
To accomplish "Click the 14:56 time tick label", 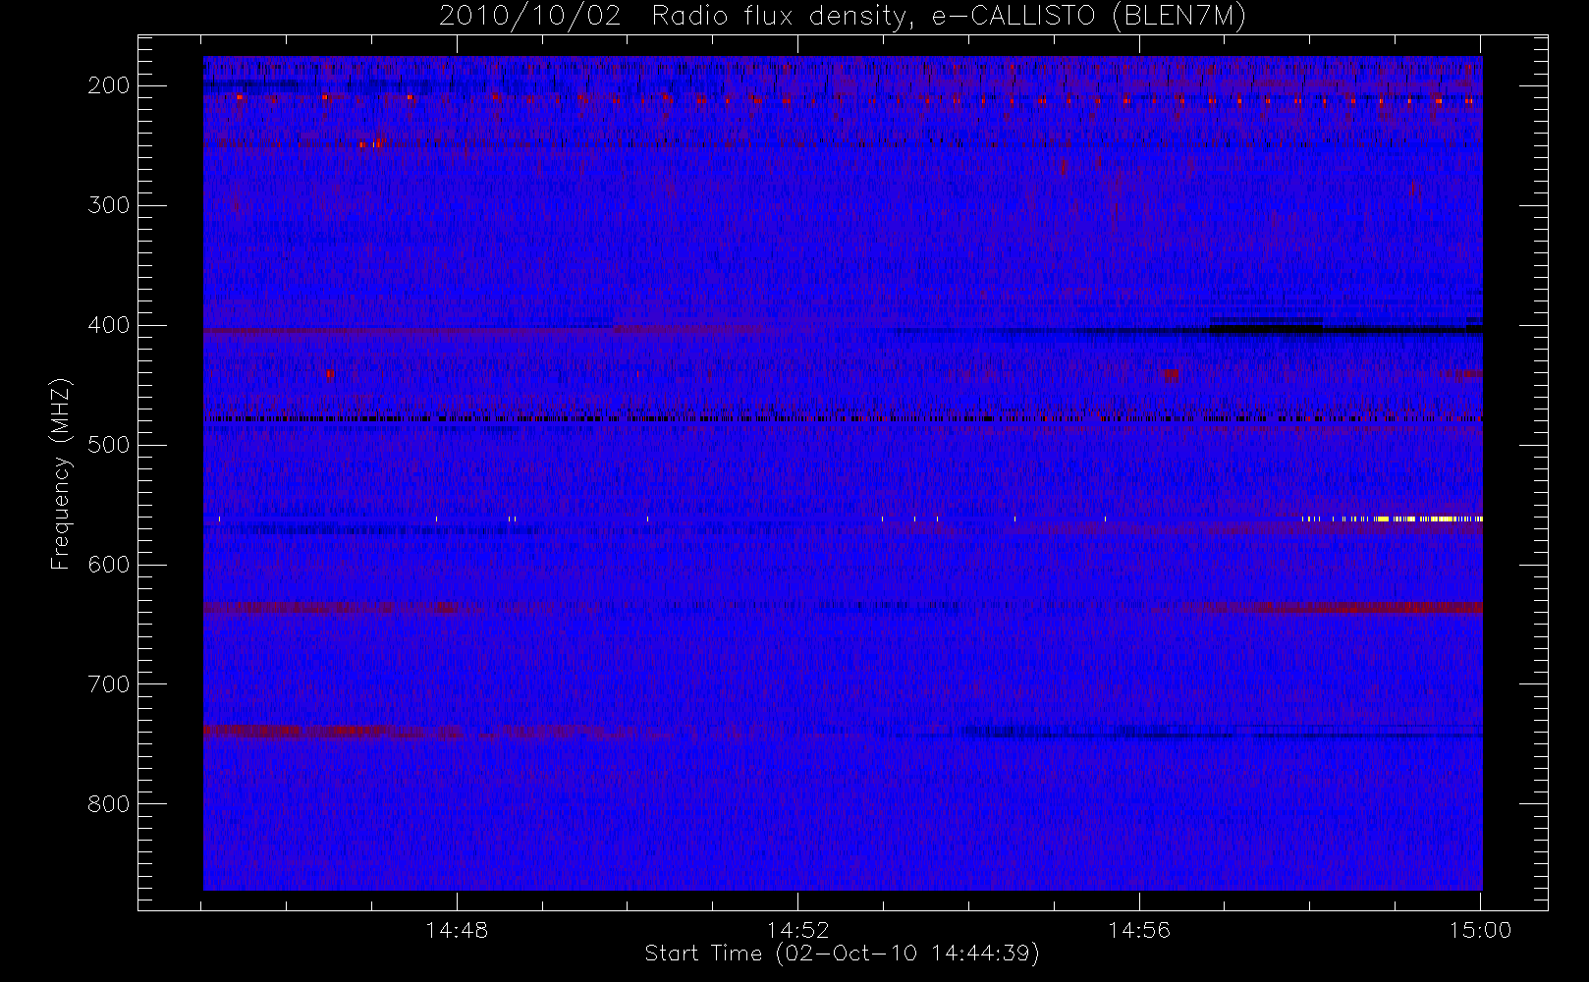I will coord(1139,930).
